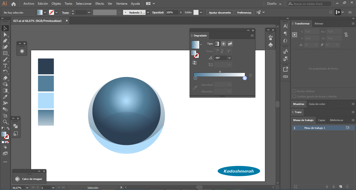The image size is (356, 190).
Task: Open the Brushes panel icon
Action: point(270,37)
